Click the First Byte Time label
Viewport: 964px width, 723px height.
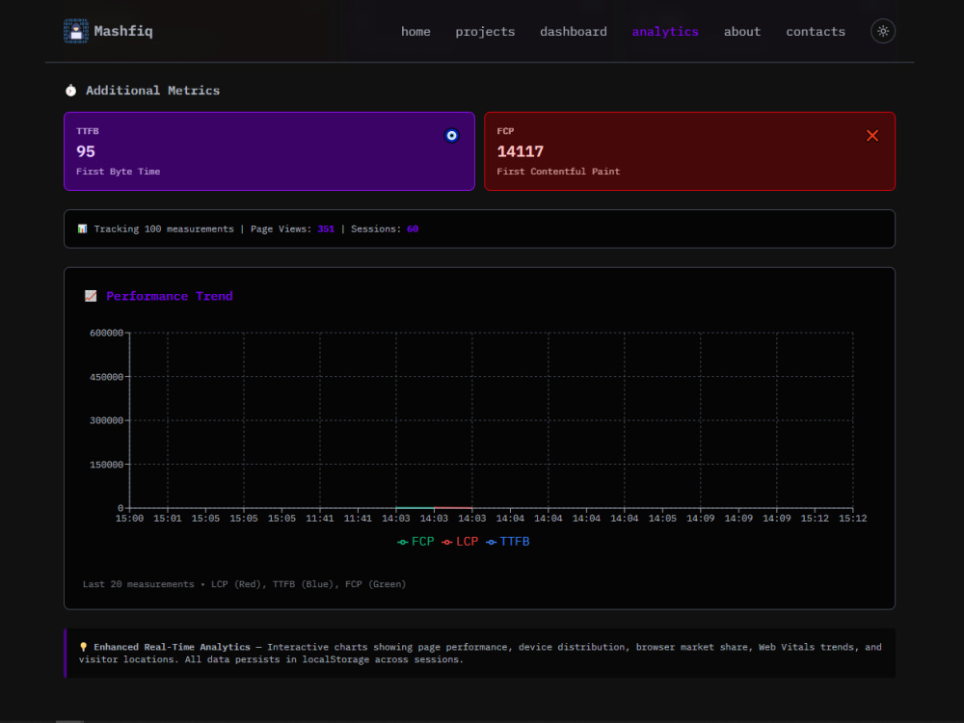118,172
